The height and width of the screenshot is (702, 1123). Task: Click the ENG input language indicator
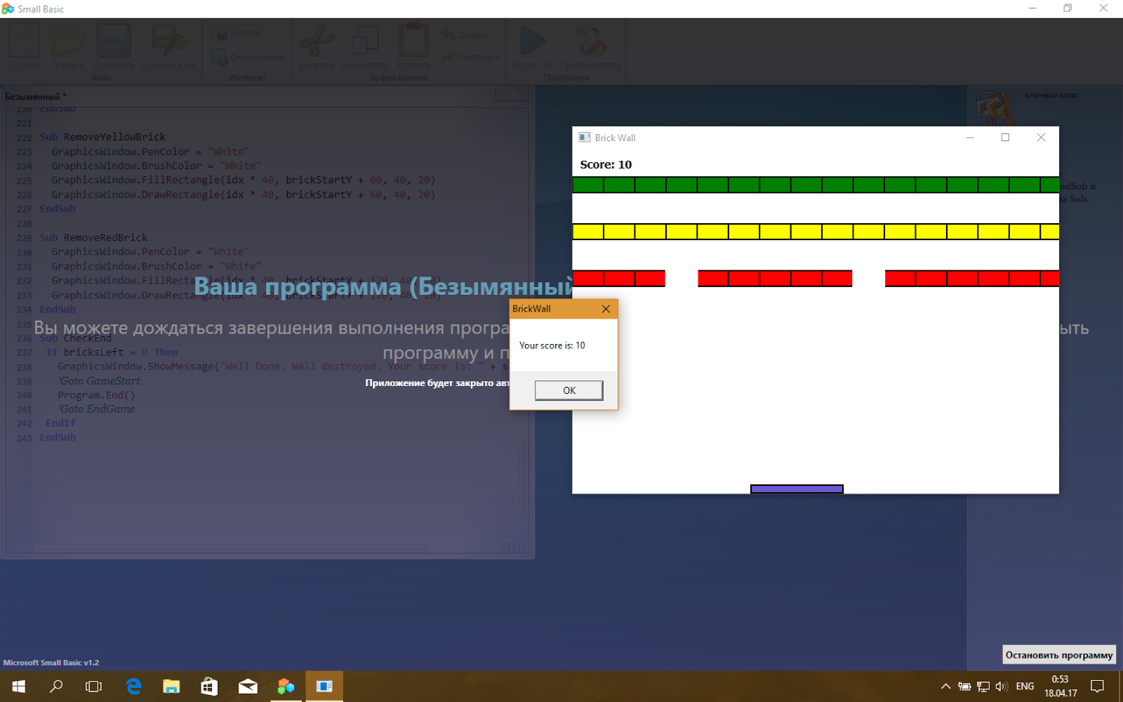click(x=1025, y=687)
